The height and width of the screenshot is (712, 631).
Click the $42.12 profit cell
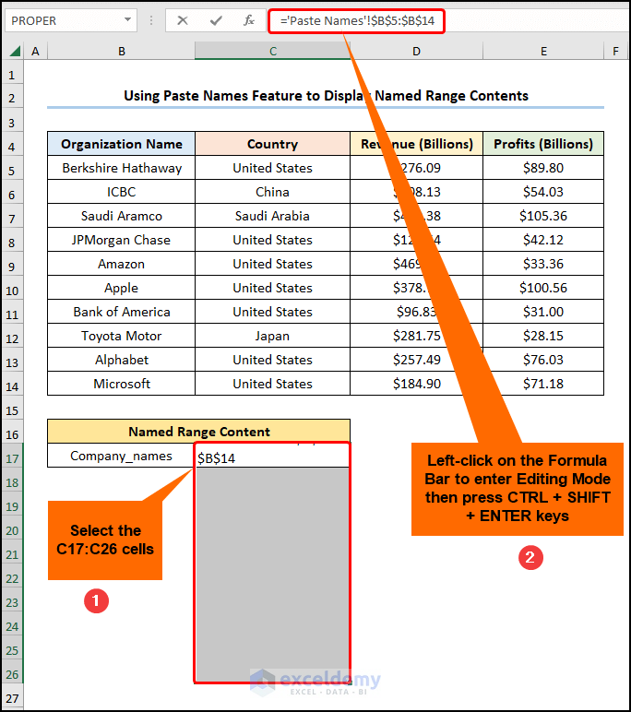tap(543, 240)
